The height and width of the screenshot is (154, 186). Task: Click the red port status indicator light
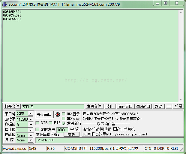(58, 114)
